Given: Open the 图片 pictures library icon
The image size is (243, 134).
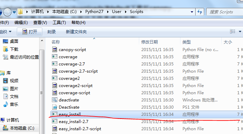Looking at the screenshot, I should 5,89.
